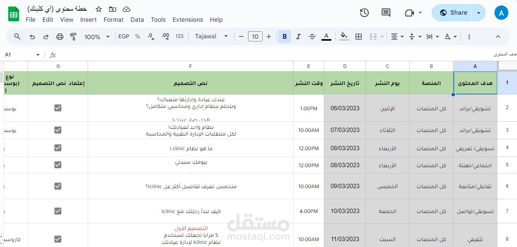Toggle checkbox for 10/03/2023 row
The height and width of the screenshot is (247, 517).
coord(58,211)
